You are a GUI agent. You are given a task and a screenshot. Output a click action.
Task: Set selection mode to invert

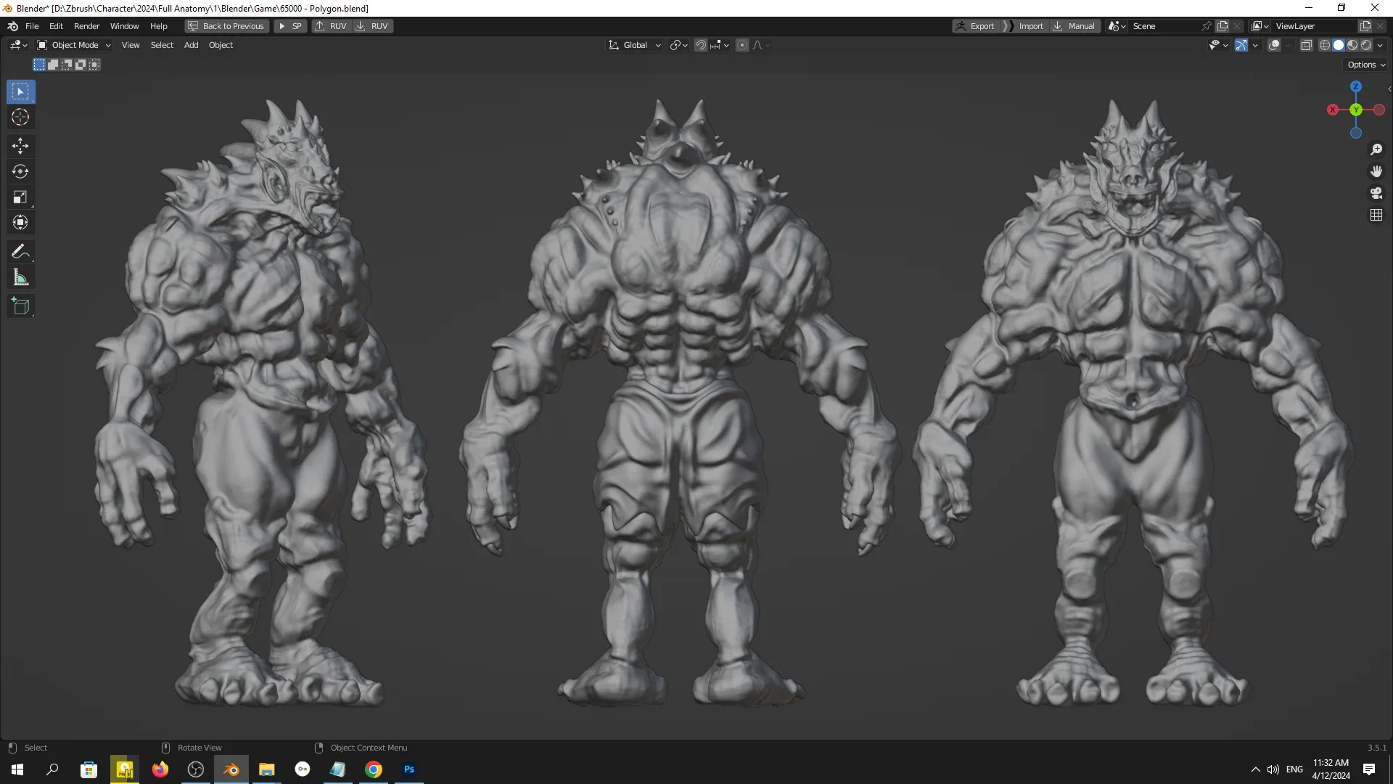[81, 65]
